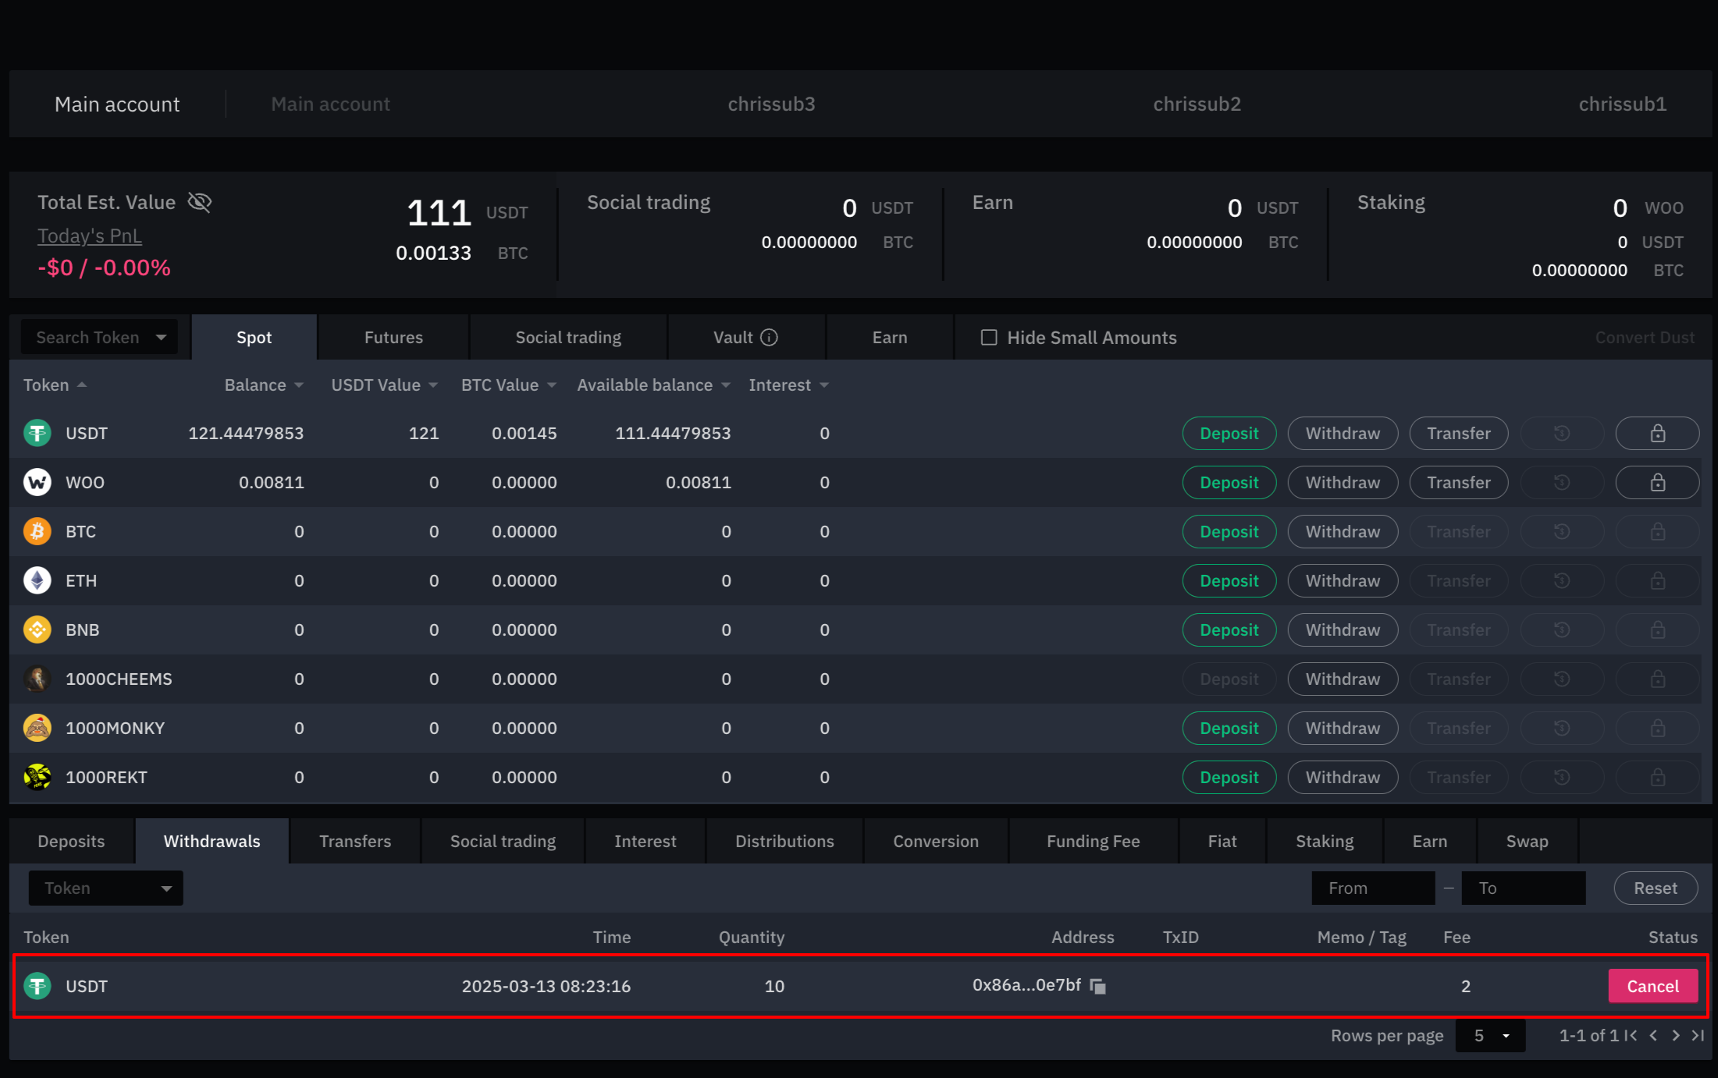Open the Conversion history tab
This screenshot has width=1718, height=1078.
(x=936, y=842)
